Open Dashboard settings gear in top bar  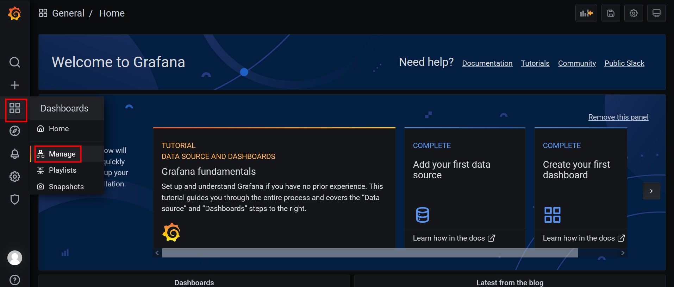(634, 13)
